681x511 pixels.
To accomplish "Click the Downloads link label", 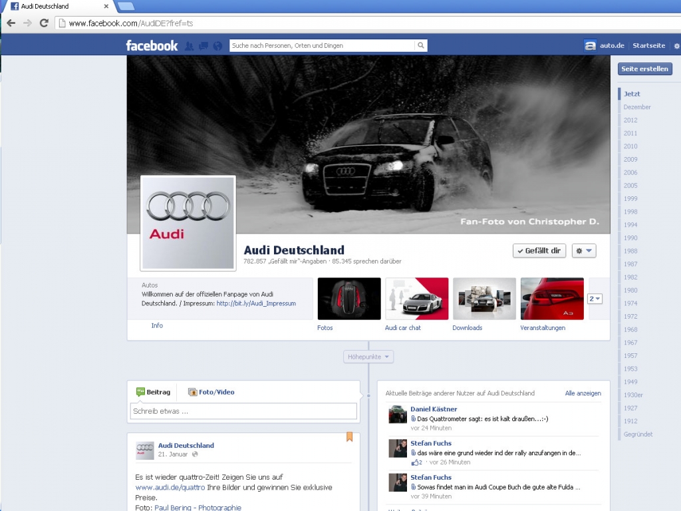I will (x=468, y=327).
